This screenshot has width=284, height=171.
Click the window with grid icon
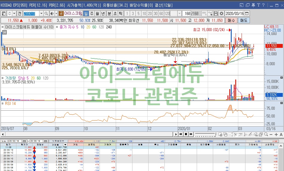click(x=220, y=134)
